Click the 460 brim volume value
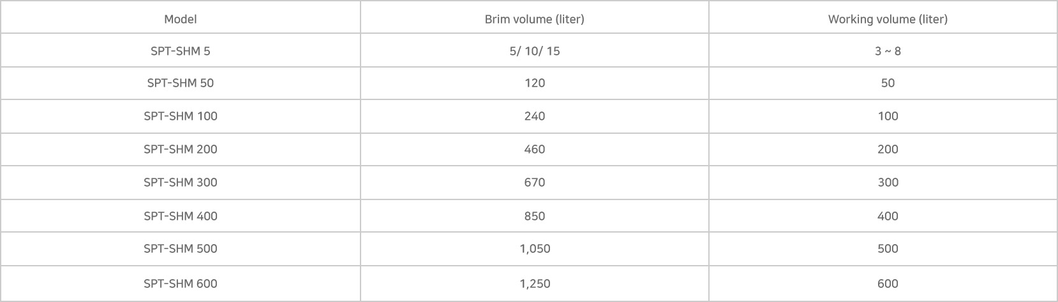 [x=535, y=149]
